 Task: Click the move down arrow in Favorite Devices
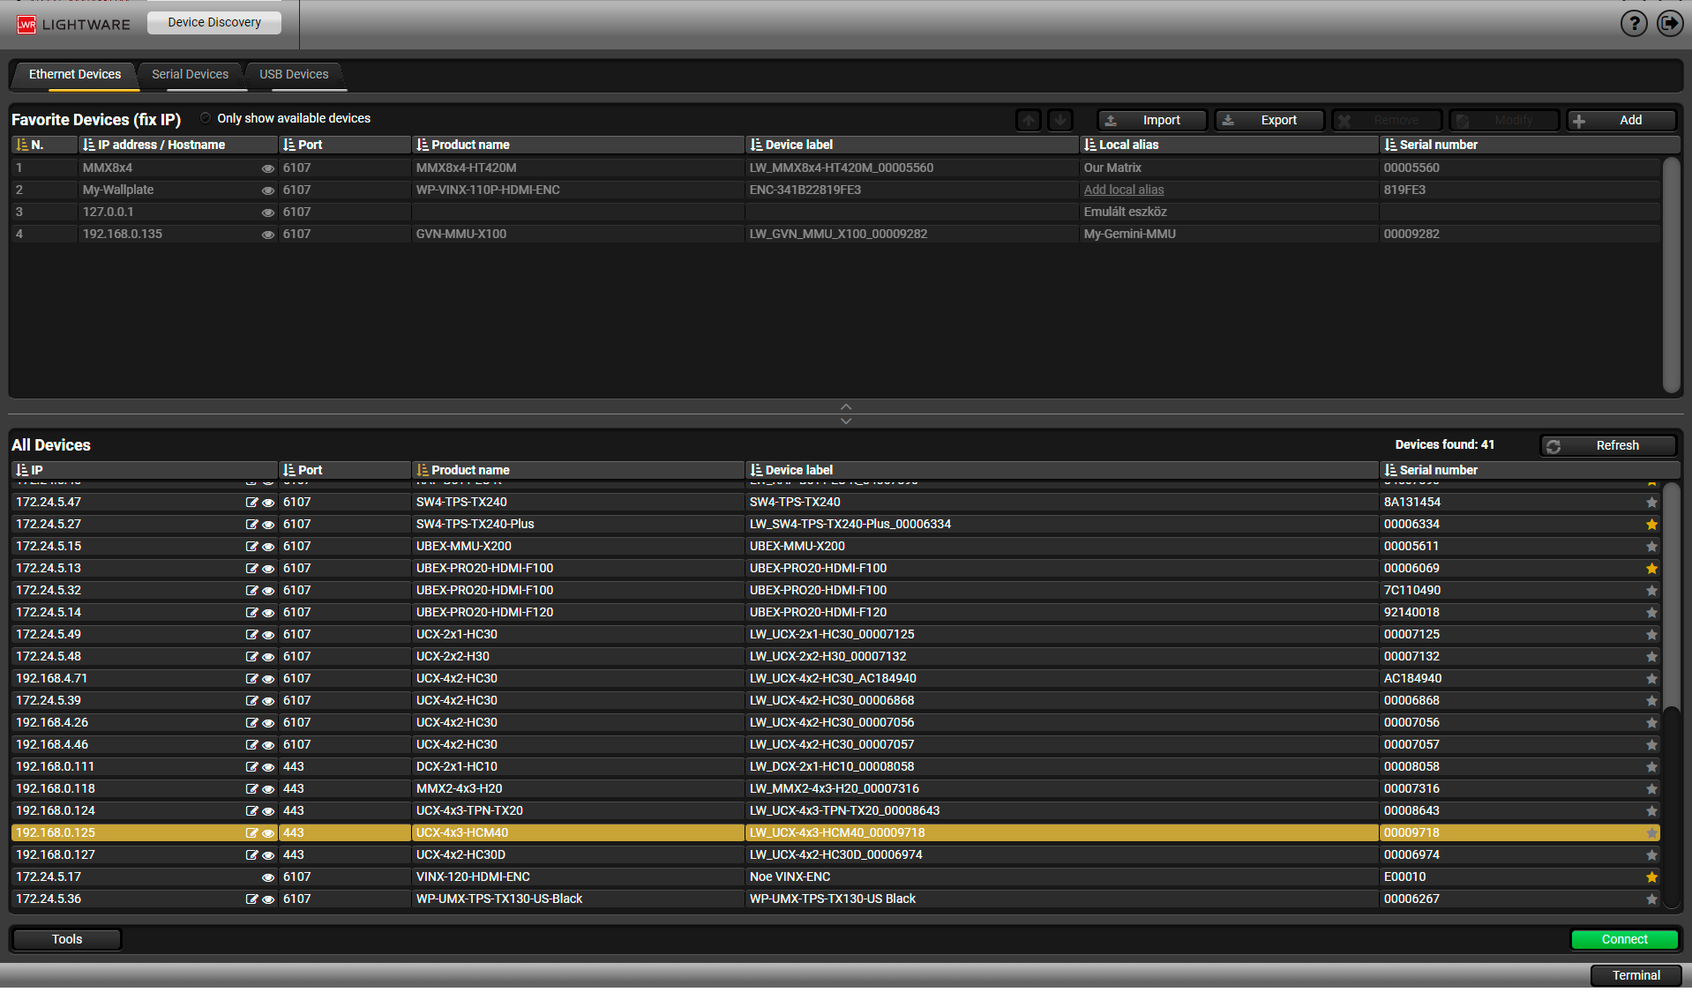click(x=1060, y=120)
